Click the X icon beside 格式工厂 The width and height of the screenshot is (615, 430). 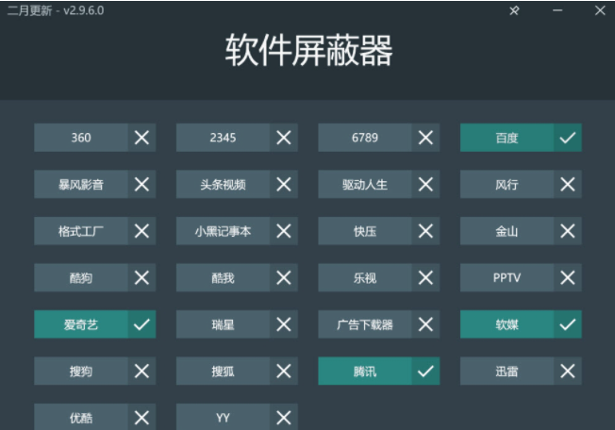click(141, 231)
